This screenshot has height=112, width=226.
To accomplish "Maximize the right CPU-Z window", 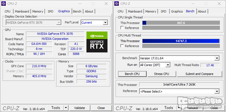I will click(x=206, y=3).
